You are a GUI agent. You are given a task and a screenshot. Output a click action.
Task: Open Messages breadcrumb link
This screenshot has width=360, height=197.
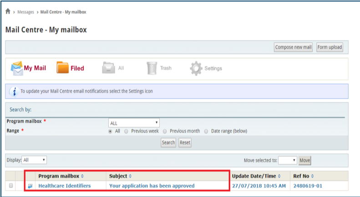(25, 12)
